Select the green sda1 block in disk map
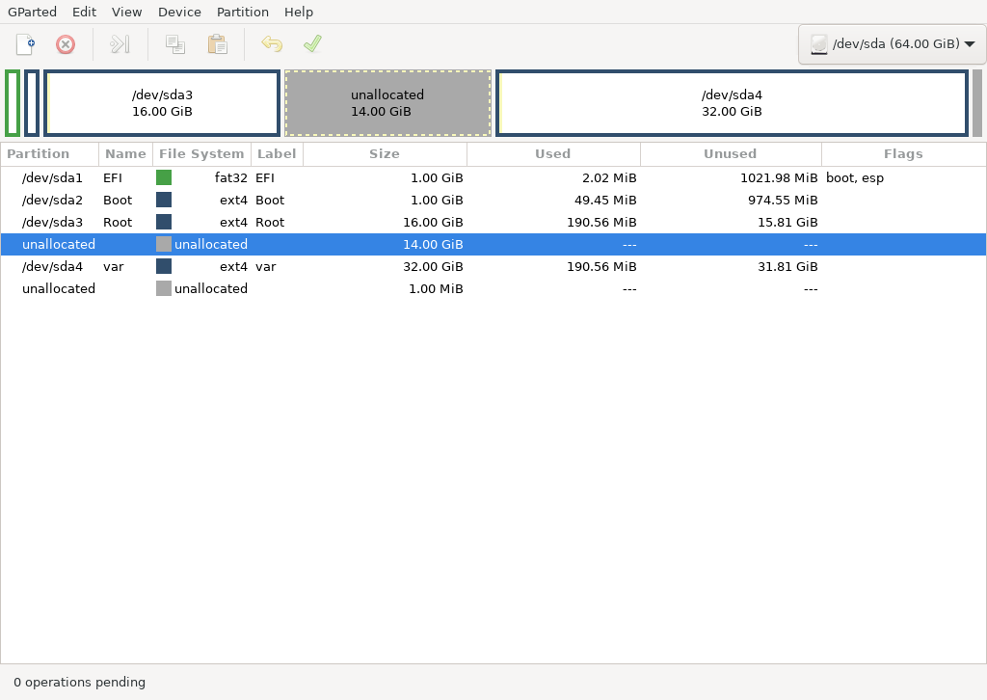This screenshot has height=700, width=987. 13,103
